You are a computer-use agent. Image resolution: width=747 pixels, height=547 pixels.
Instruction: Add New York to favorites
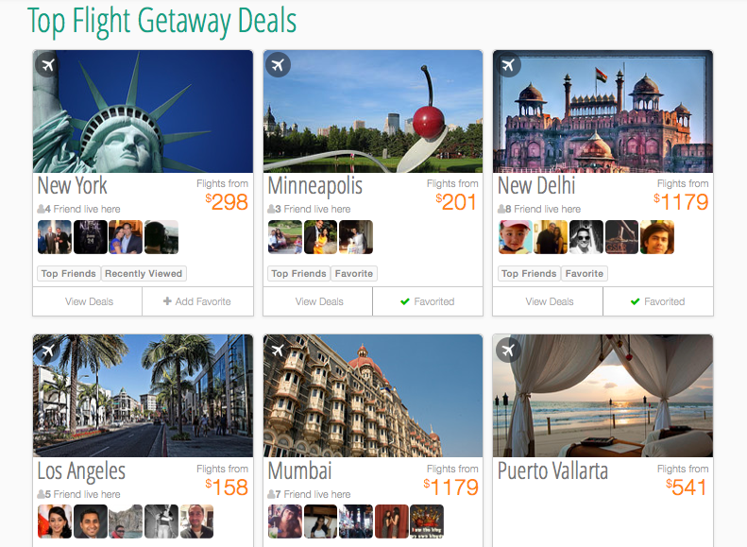pyautogui.click(x=197, y=301)
